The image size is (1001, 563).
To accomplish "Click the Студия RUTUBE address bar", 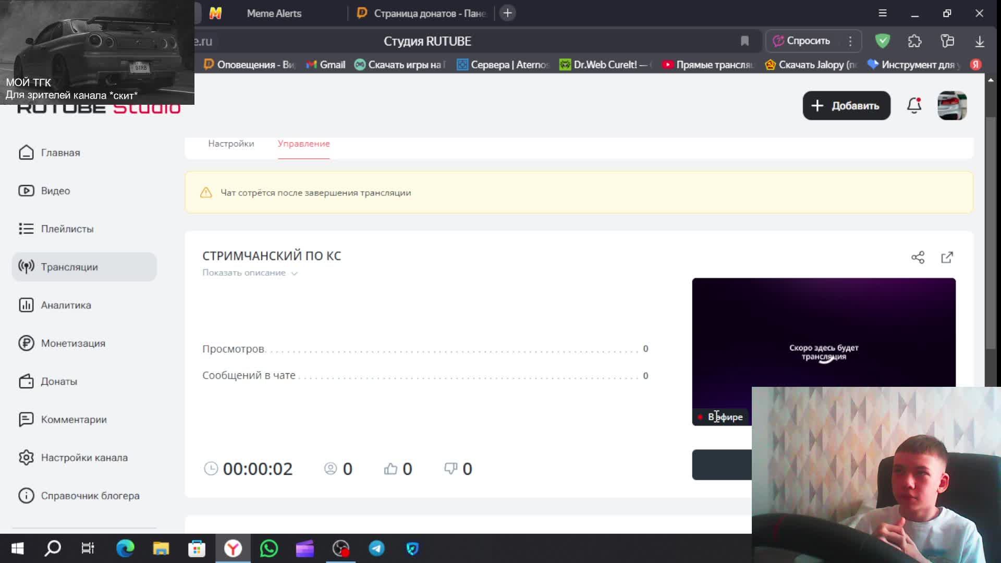I will point(427,41).
